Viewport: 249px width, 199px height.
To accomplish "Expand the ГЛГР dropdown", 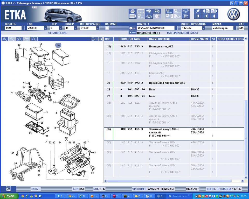I will point(60,28).
